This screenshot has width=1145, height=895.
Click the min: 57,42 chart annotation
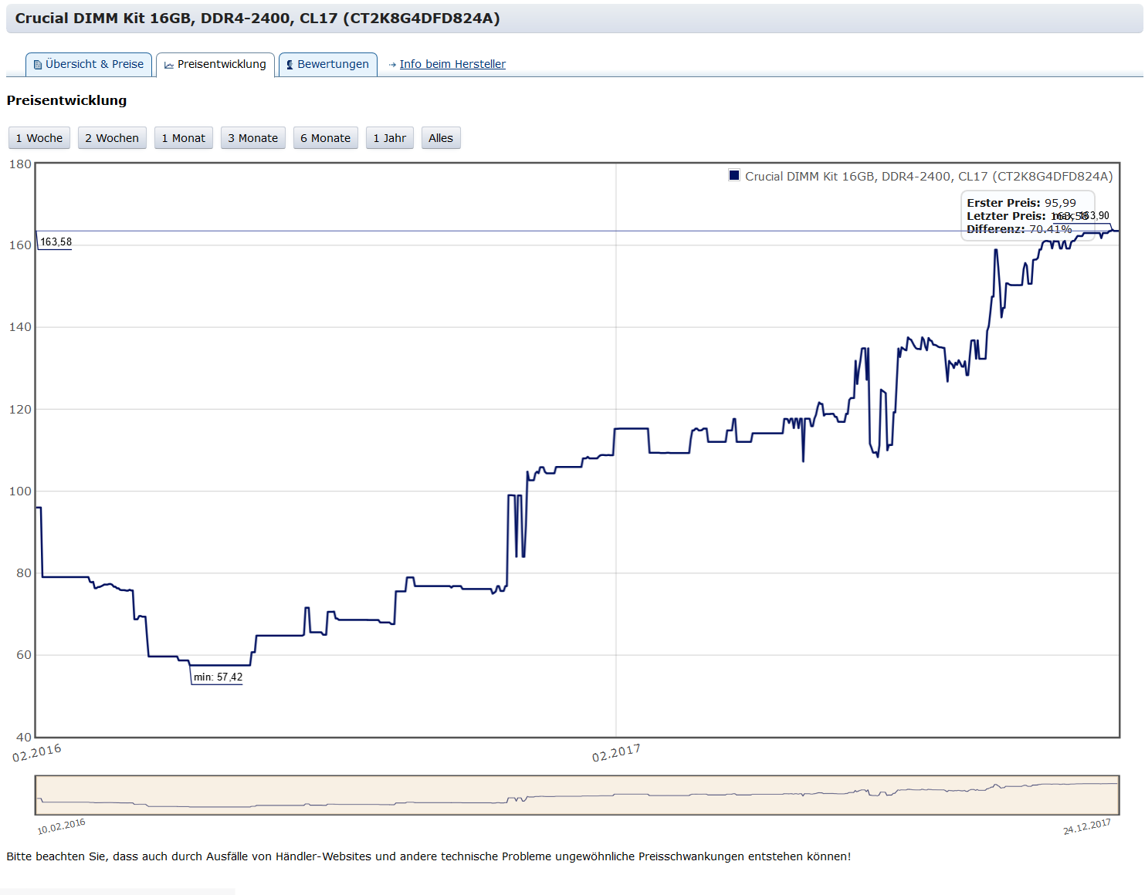coord(218,677)
